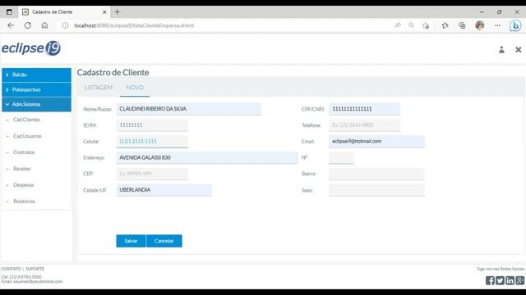The width and height of the screenshot is (526, 295).
Task: Click the Nome/Razao input field
Action: 188,109
